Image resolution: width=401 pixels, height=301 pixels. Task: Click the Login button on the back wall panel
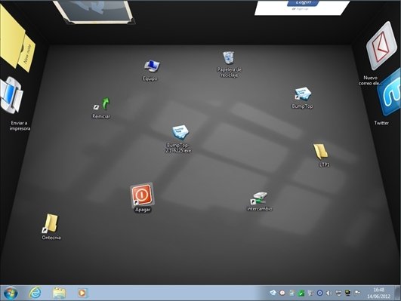click(x=304, y=2)
